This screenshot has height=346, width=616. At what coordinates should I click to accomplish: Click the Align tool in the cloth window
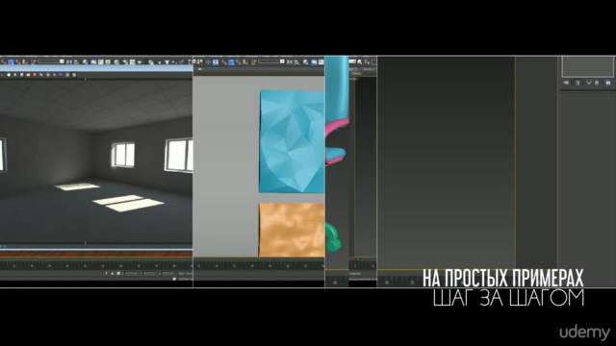[x=296, y=62]
